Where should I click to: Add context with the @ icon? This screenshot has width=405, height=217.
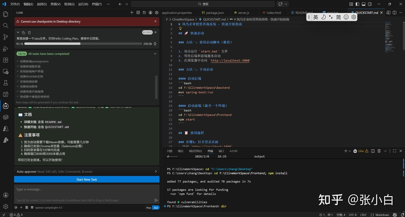[16, 207]
